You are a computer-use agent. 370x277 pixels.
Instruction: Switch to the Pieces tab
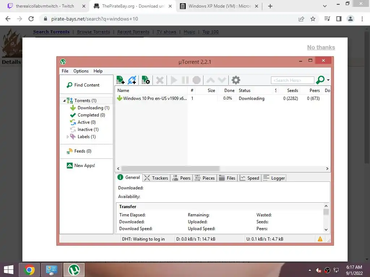205,178
